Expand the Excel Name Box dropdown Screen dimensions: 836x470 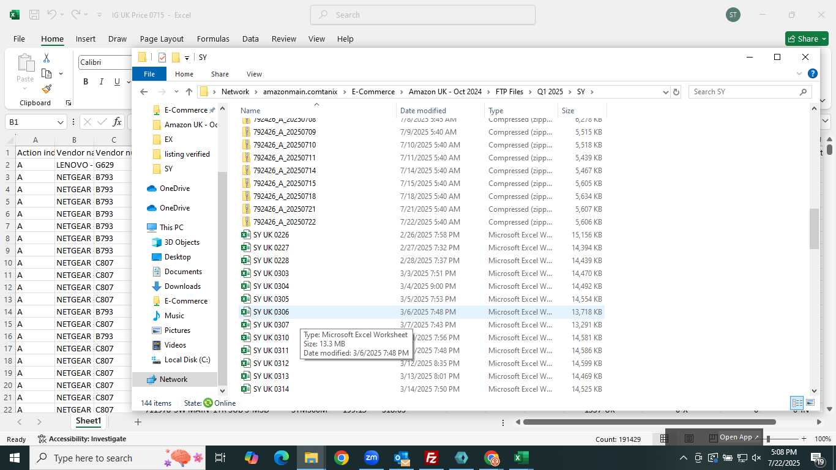[60, 122]
